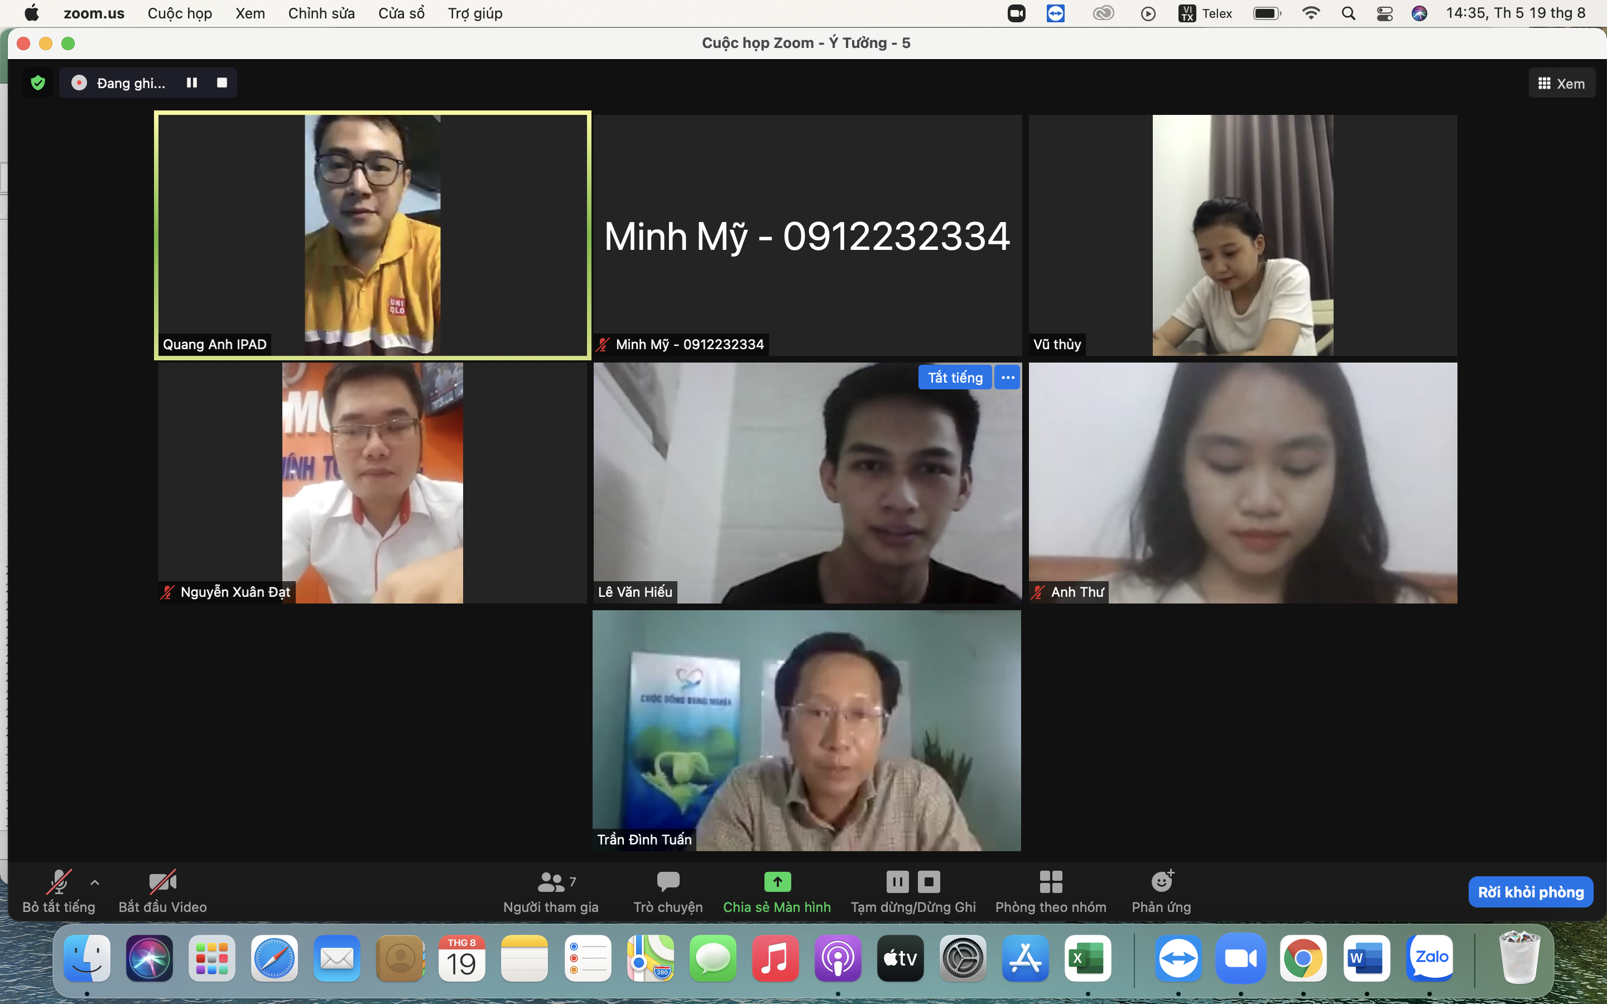Pause recording in the bottom toolbar
Viewport: 1607px width, 1004px height.
click(897, 882)
